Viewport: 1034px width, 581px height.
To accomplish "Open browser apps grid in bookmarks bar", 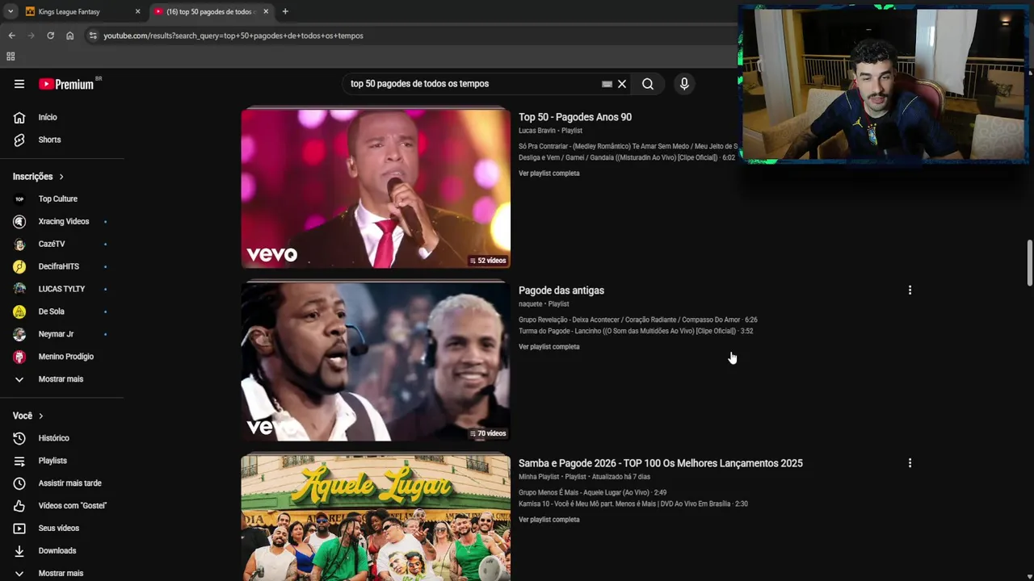I will [x=11, y=56].
